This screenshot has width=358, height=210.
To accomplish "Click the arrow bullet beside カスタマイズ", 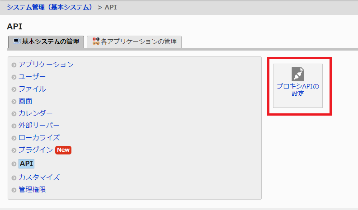I will point(14,178).
